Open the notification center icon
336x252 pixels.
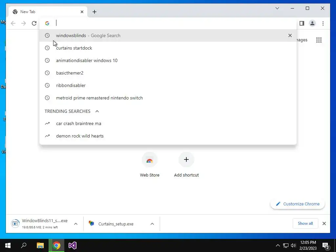point(325,246)
